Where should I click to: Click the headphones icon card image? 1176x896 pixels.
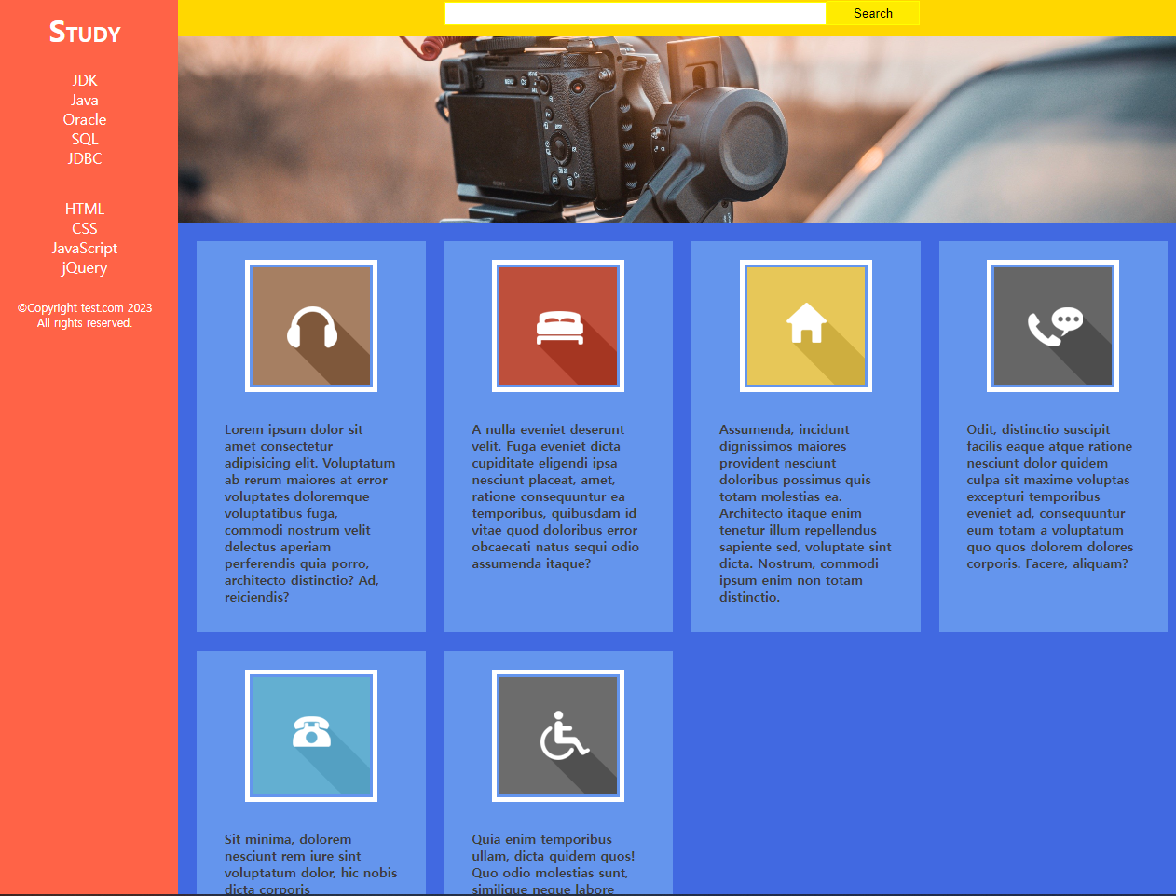(311, 326)
